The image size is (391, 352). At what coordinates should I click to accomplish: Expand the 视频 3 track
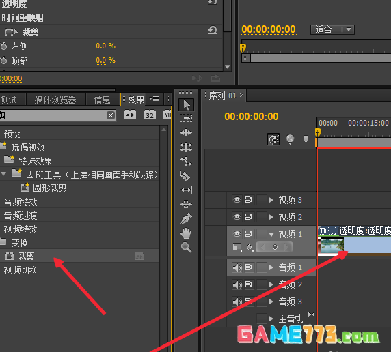click(271, 200)
